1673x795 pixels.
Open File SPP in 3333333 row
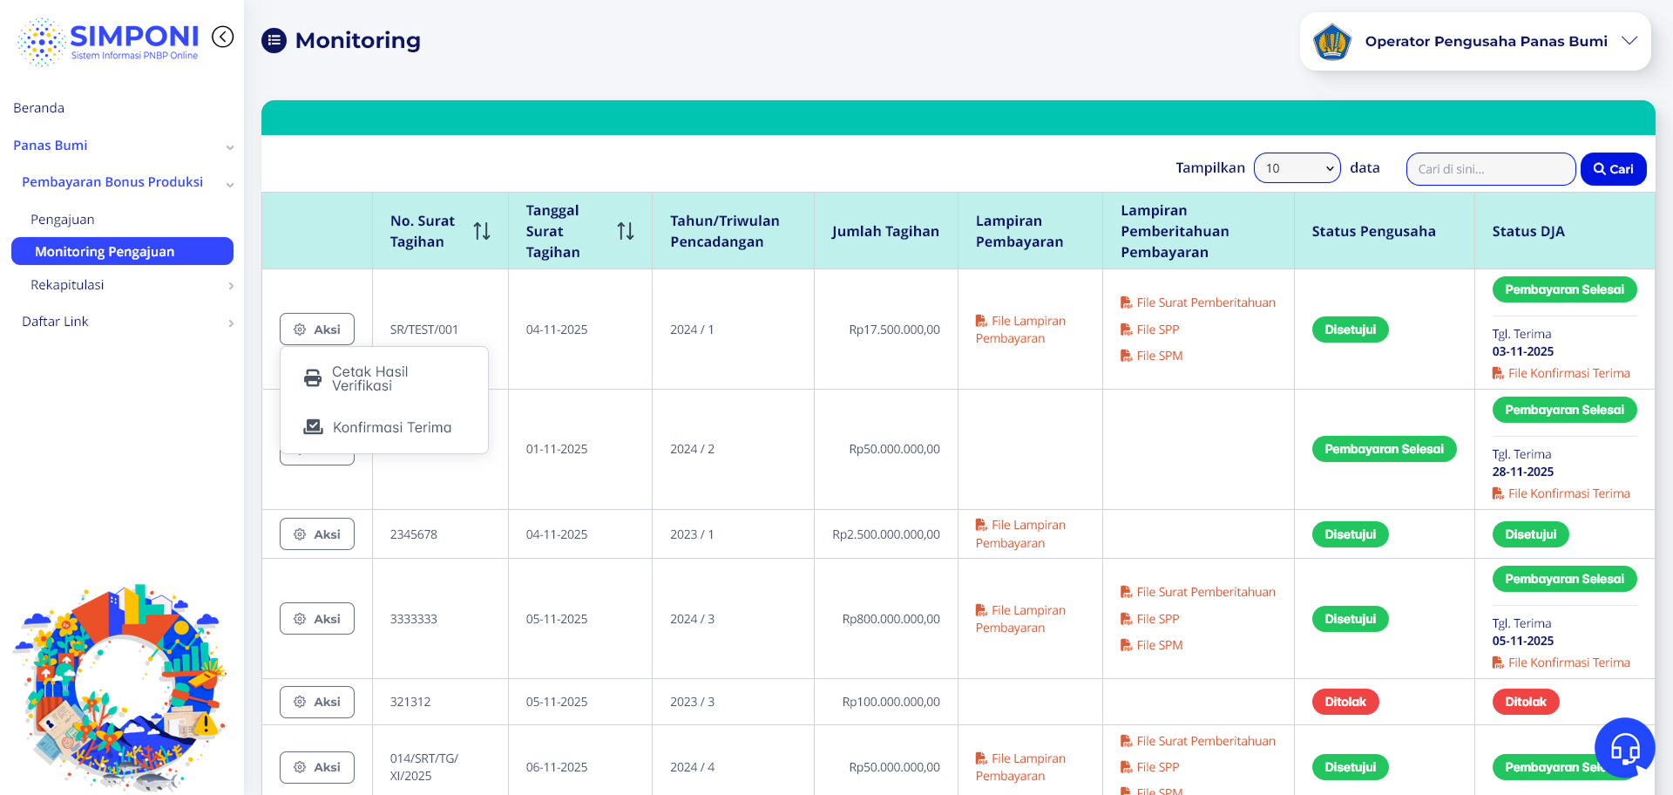tap(1150, 619)
